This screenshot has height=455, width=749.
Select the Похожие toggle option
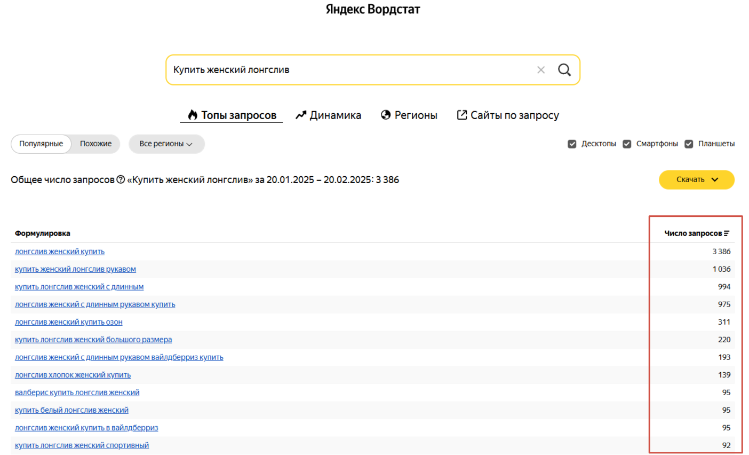click(96, 144)
